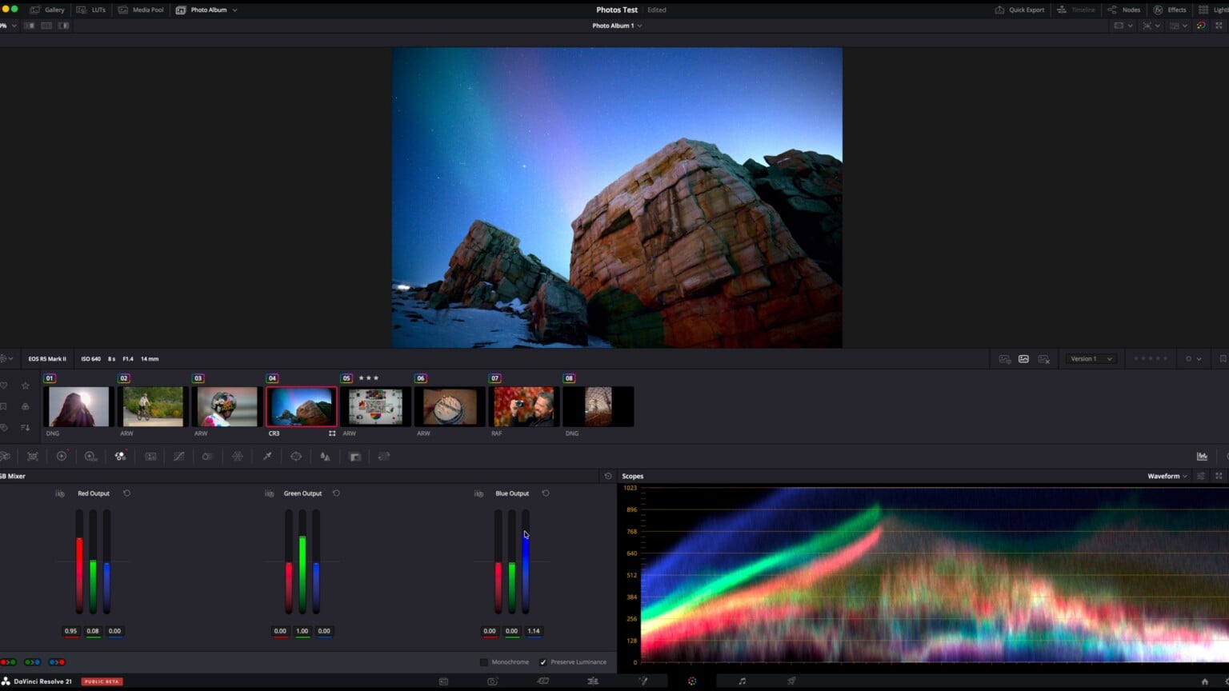This screenshot has width=1229, height=691.
Task: Click the Home icon in bottom bar
Action: click(x=1205, y=681)
